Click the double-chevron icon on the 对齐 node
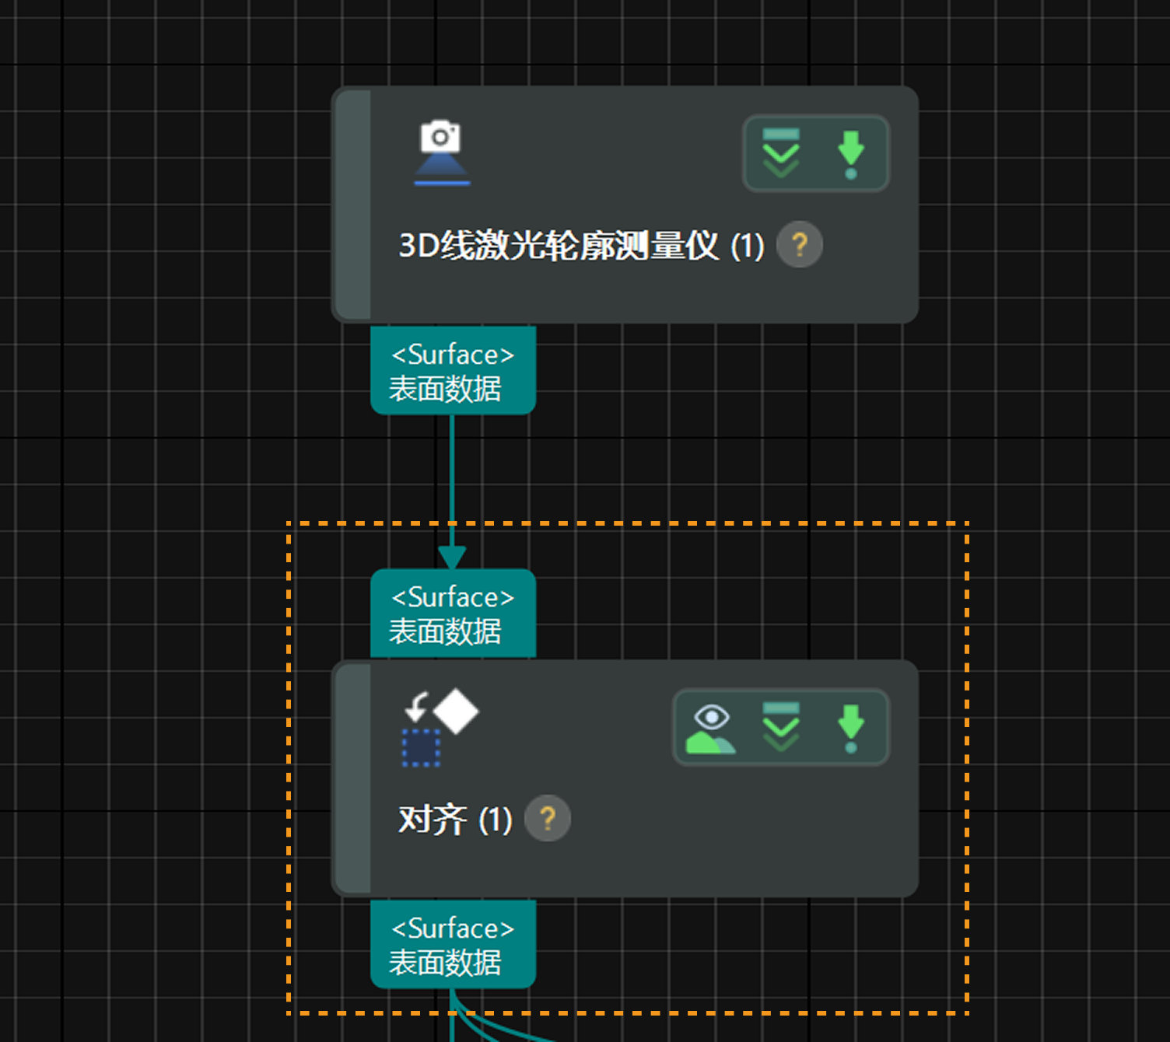 tap(781, 727)
